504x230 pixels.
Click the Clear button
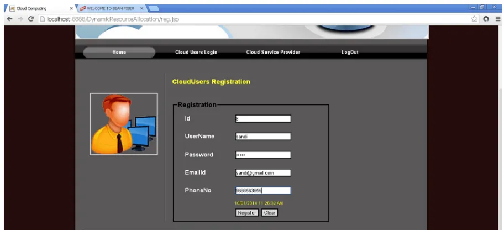point(269,213)
